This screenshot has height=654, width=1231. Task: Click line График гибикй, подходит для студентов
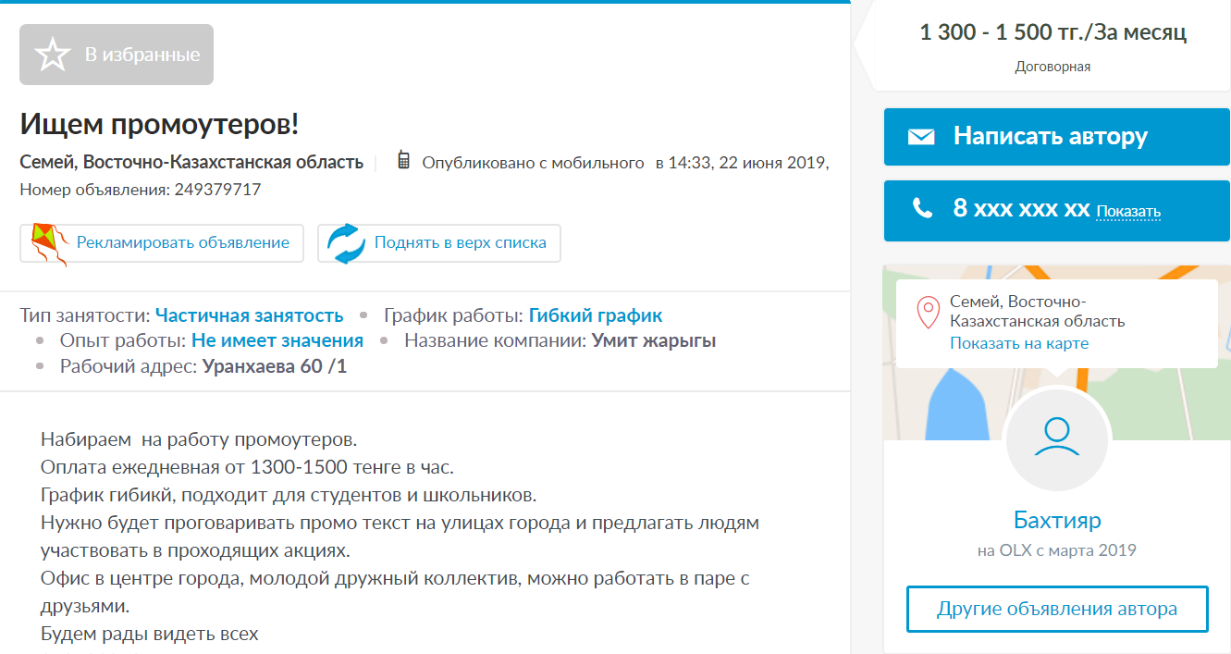tap(289, 494)
